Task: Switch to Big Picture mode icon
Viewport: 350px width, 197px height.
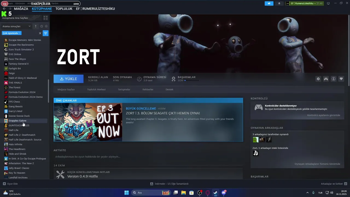Action: tap(328, 3)
